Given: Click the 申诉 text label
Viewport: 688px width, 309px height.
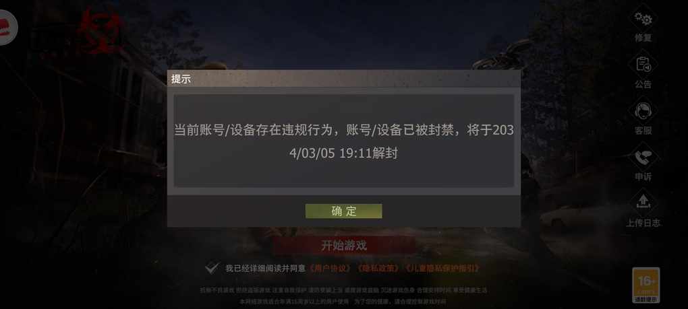Looking at the screenshot, I should pyautogui.click(x=643, y=177).
